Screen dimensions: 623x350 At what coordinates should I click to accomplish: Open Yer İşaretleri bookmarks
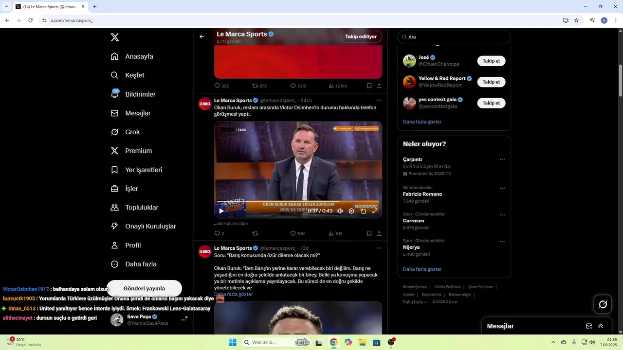(x=136, y=170)
